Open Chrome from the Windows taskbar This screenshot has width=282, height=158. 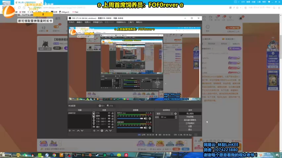54,155
